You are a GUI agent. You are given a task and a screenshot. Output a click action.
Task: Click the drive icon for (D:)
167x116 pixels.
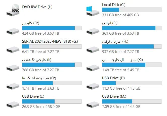[x=13, y=31]
